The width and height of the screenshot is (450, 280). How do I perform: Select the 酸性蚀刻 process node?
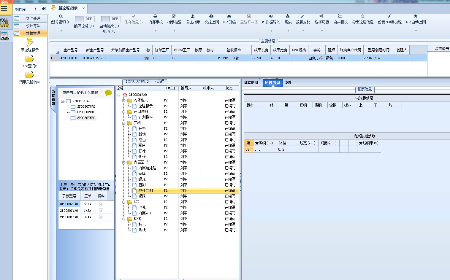click(145, 191)
